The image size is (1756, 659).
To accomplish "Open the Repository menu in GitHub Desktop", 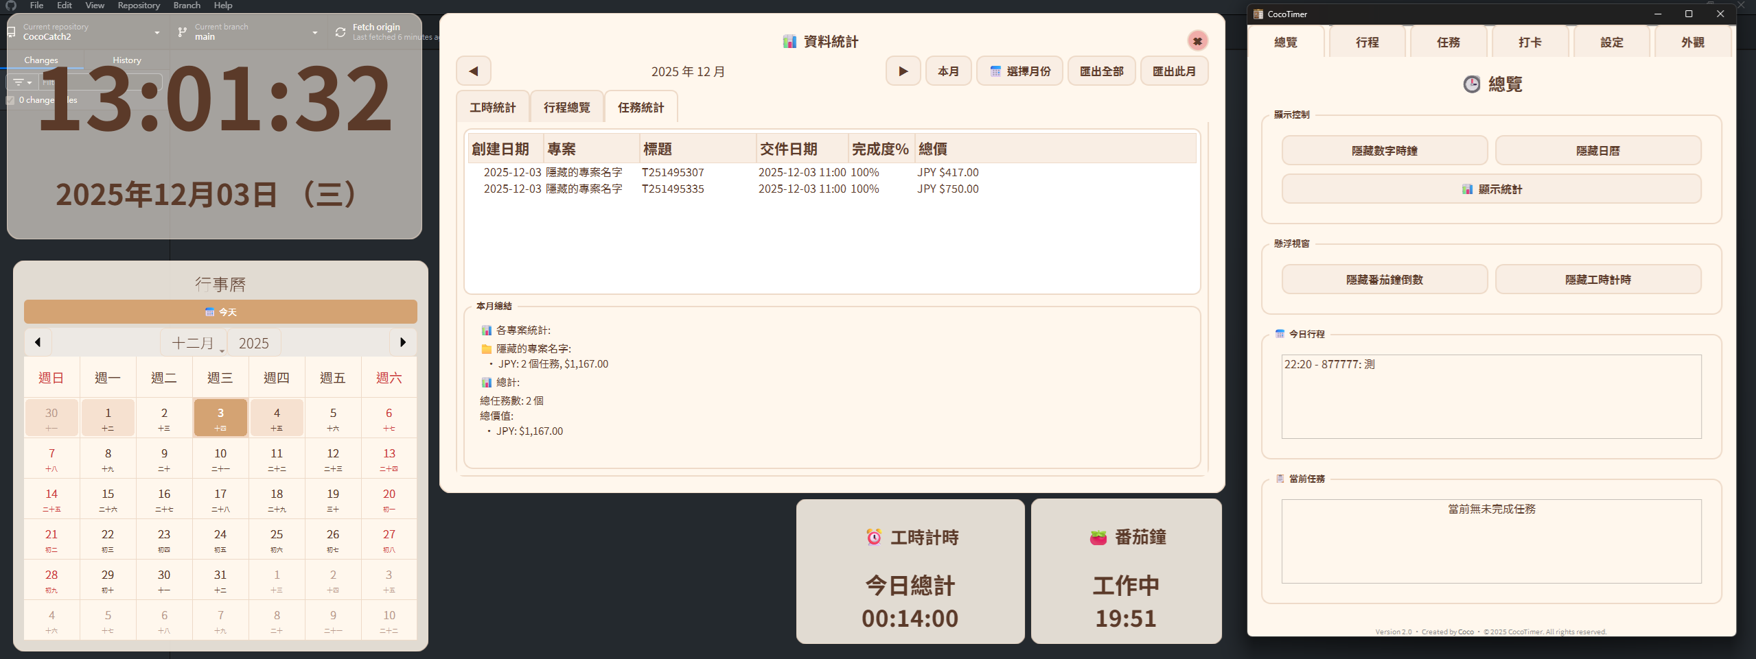I will pos(139,5).
